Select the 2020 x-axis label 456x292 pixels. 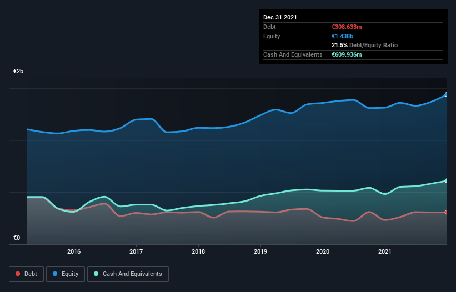(323, 251)
